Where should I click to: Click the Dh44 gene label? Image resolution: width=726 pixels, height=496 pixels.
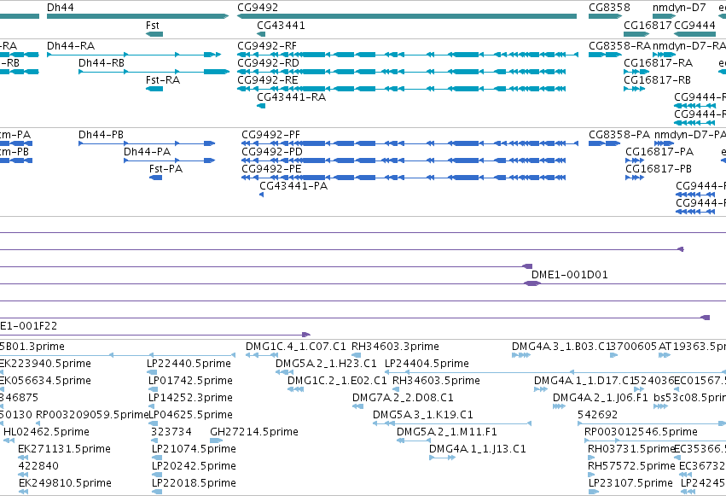61,8
